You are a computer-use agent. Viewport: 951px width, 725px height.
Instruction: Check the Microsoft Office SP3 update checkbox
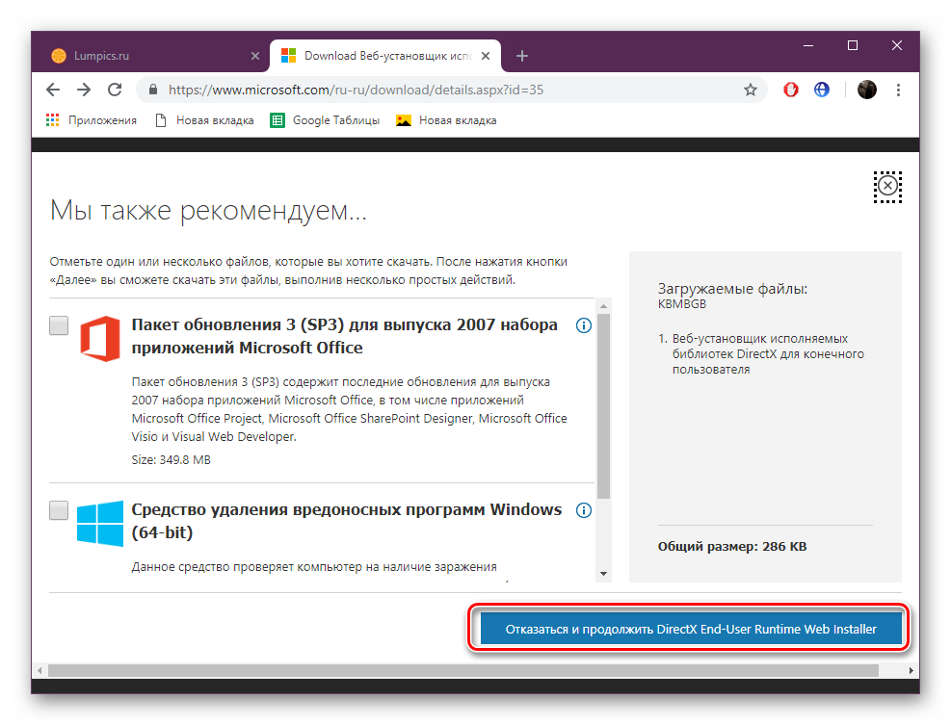[x=59, y=325]
